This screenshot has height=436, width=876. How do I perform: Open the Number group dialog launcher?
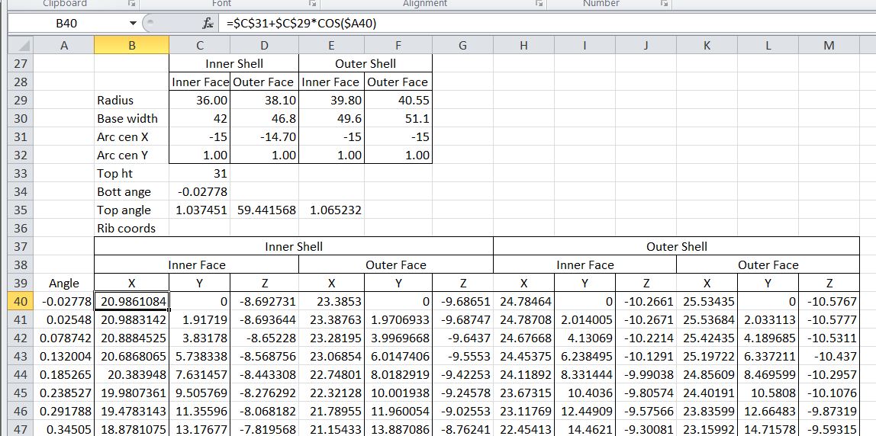tap(663, 4)
